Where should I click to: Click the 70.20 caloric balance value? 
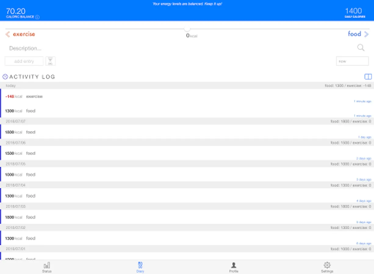coord(16,11)
